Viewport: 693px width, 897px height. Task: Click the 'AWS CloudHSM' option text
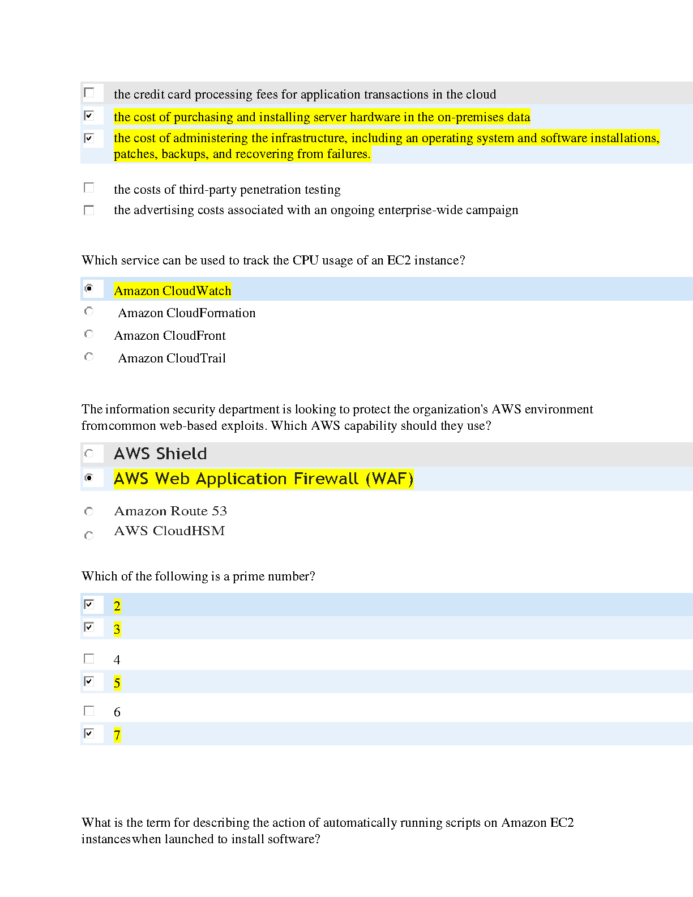(x=169, y=531)
